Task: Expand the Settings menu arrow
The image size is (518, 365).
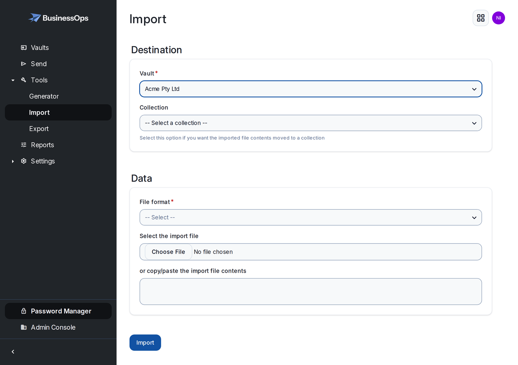Action: [13, 161]
